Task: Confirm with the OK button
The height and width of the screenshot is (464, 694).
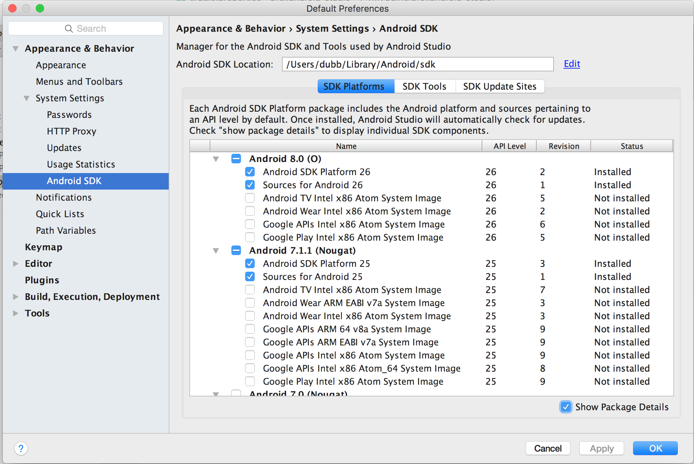Action: (655, 448)
